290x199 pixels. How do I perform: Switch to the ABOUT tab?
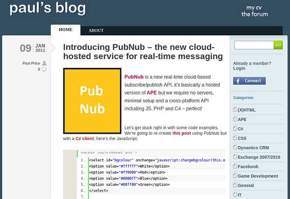[x=96, y=31]
